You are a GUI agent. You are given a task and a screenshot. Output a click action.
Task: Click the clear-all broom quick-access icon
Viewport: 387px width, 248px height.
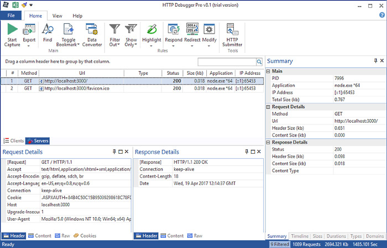(x=24, y=5)
